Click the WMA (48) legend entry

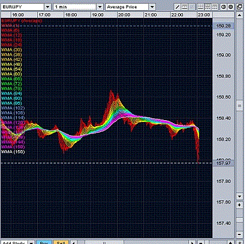click(x=11, y=65)
